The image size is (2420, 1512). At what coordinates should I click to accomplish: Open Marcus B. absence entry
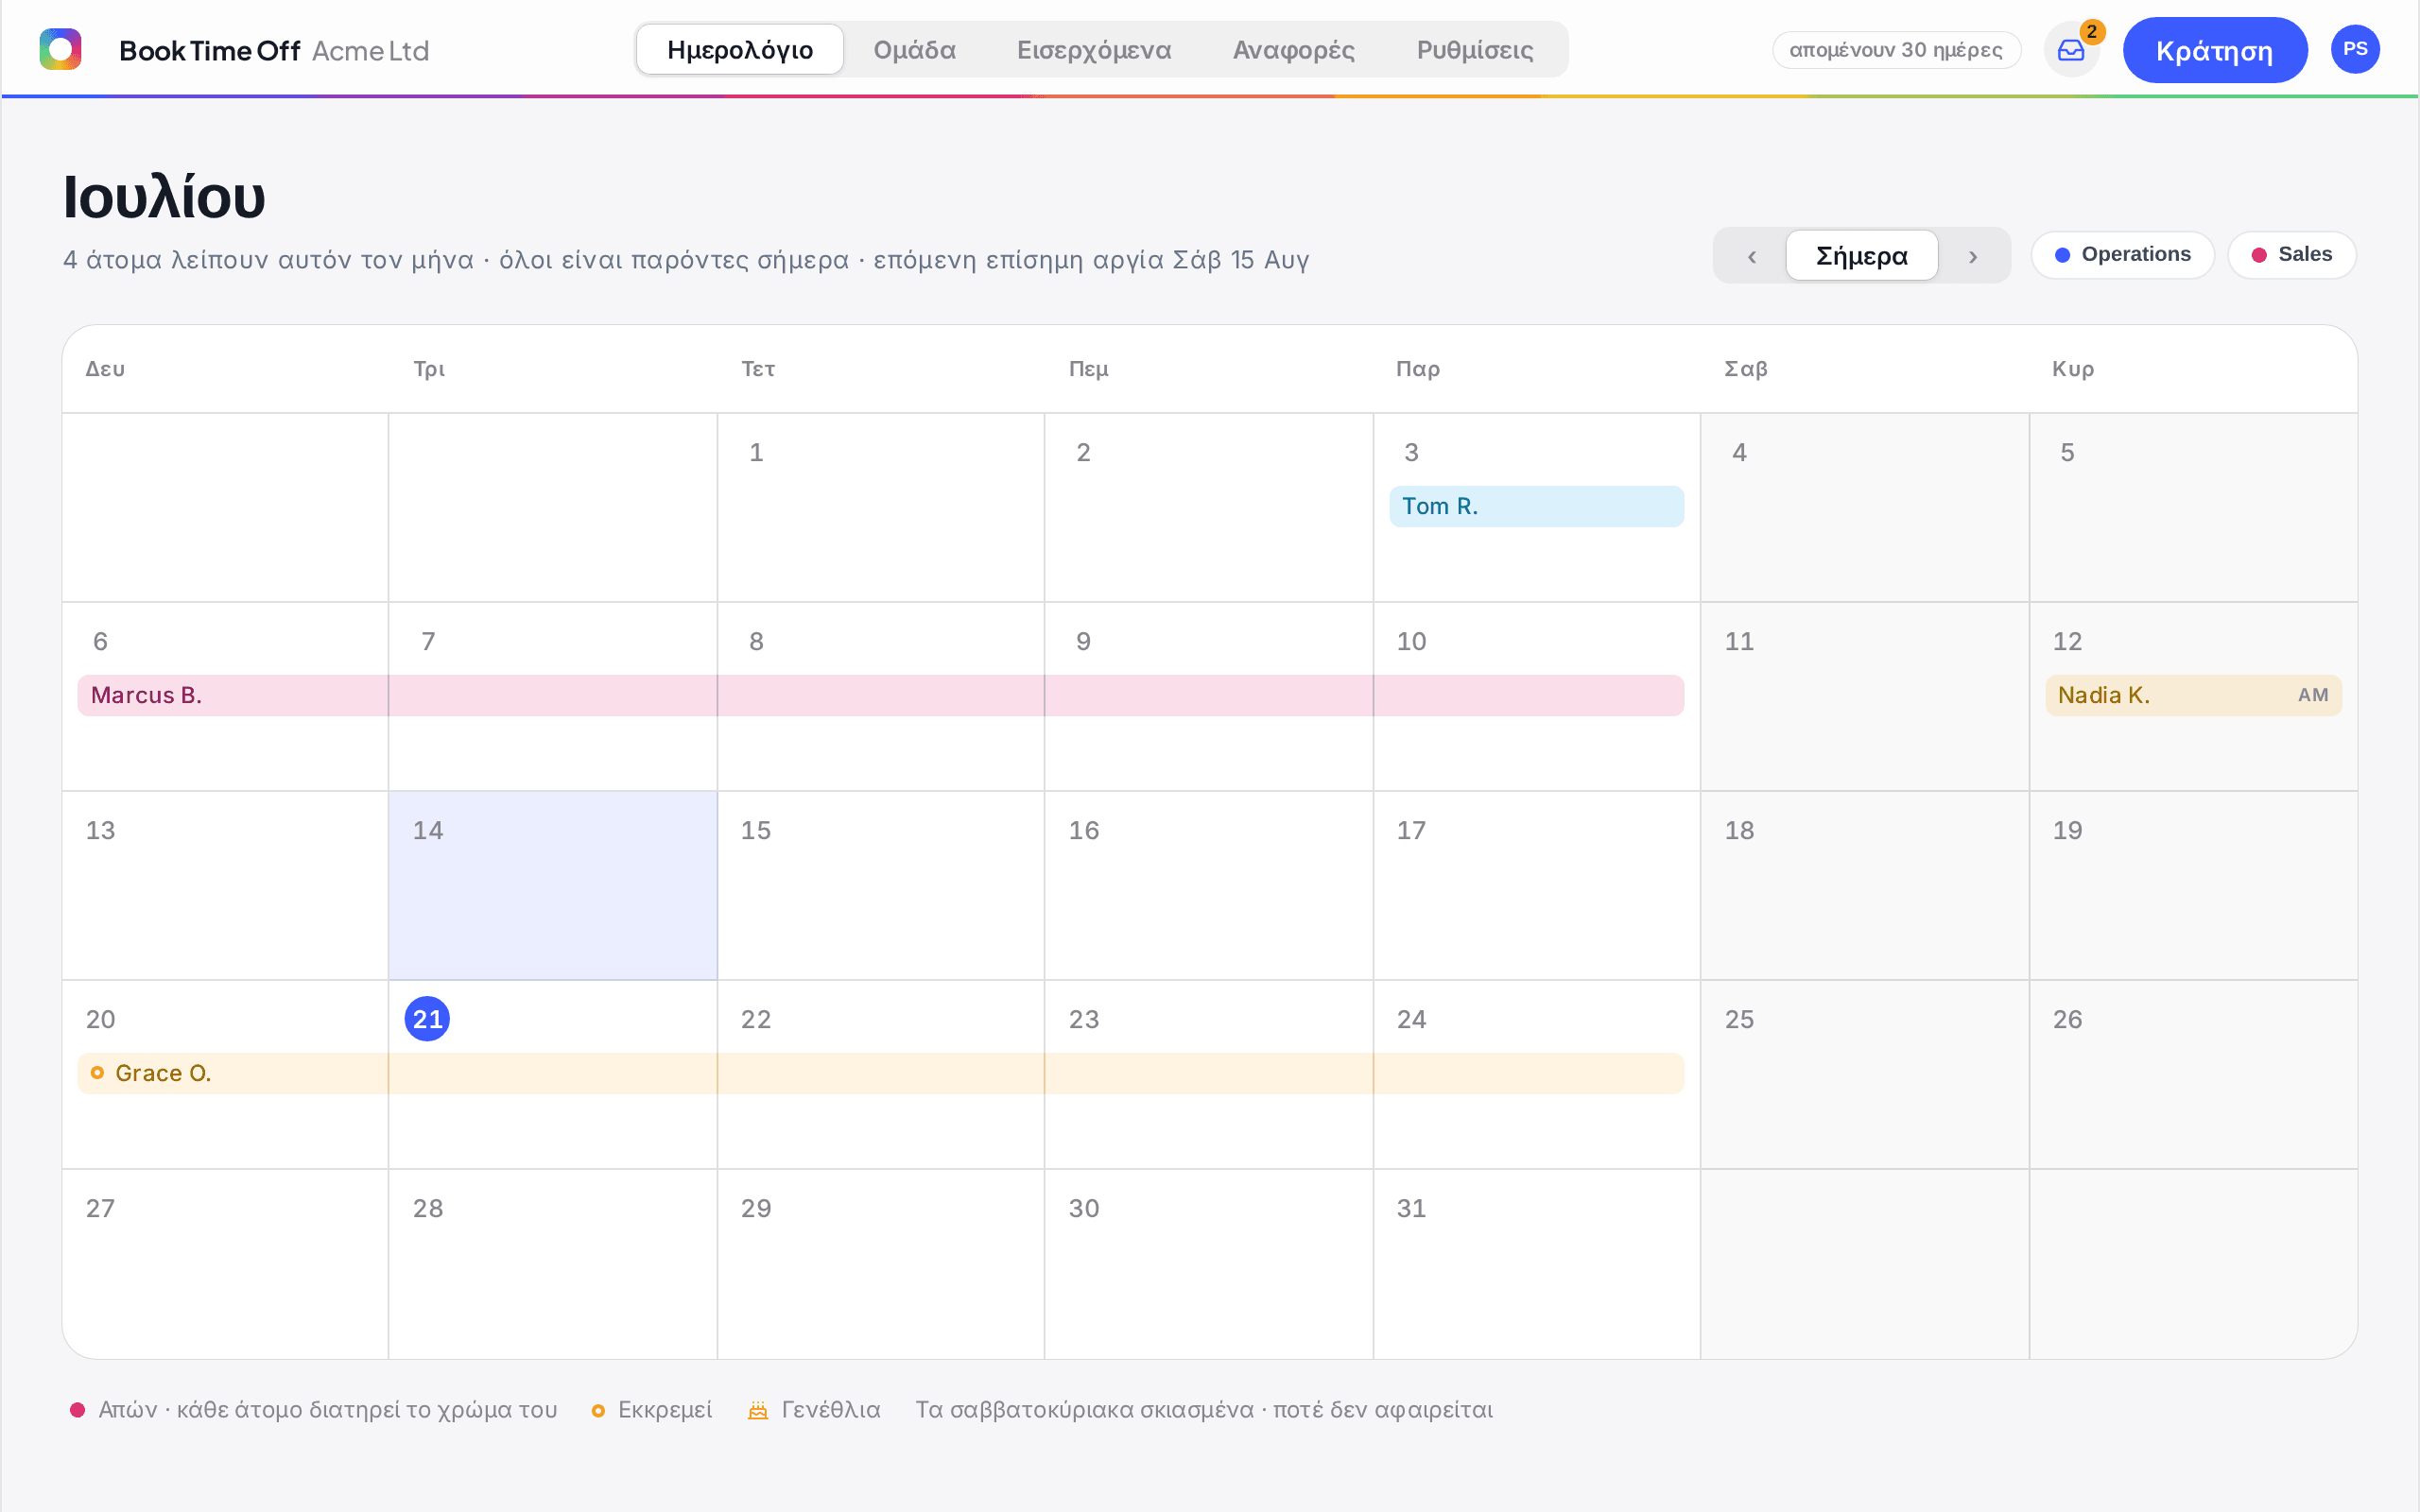pyautogui.click(x=881, y=695)
